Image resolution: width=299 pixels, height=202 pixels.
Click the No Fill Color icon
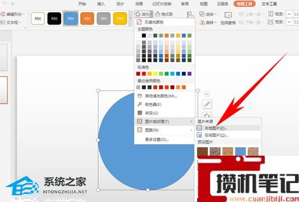[x=139, y=22]
